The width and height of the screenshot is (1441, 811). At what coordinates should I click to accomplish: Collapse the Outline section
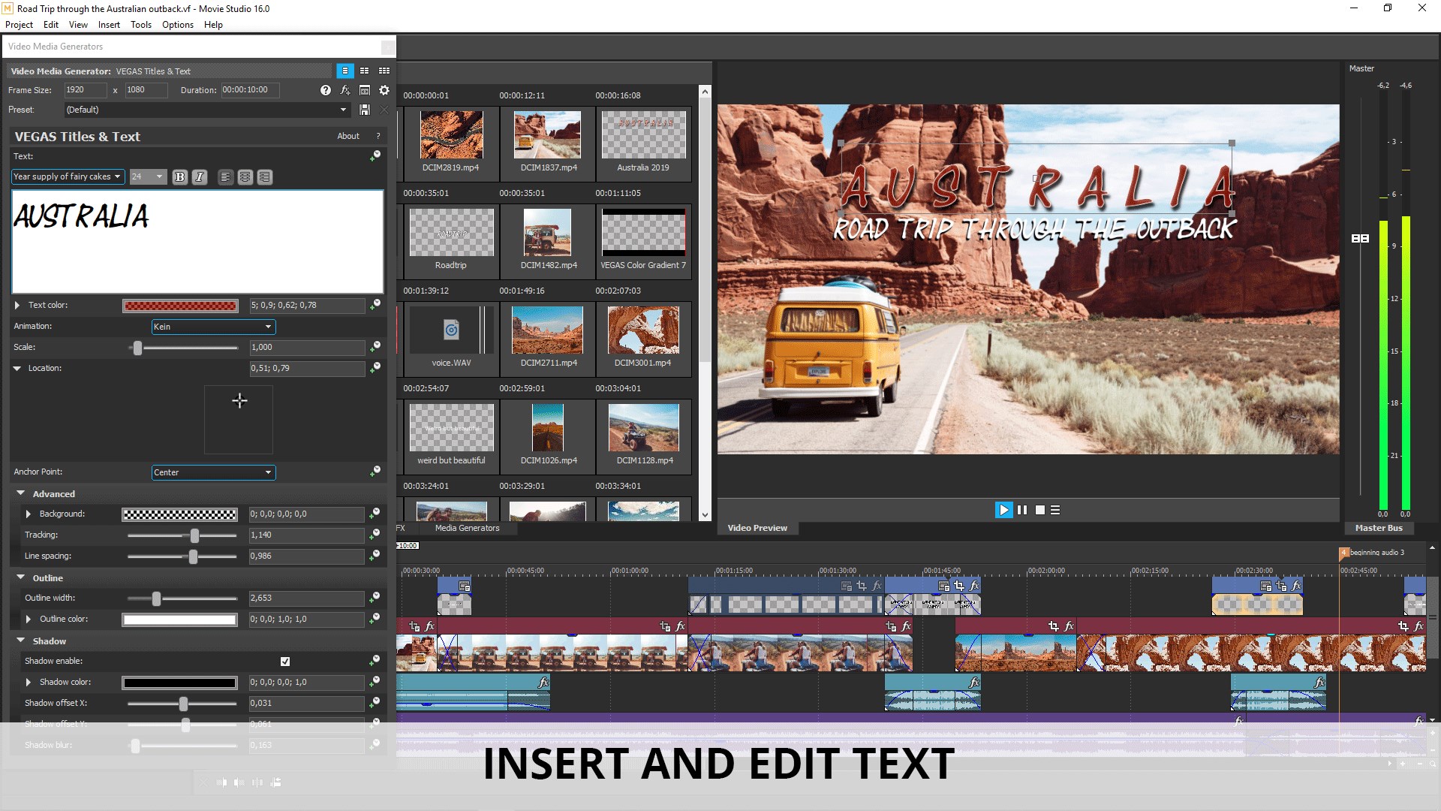pyautogui.click(x=21, y=577)
